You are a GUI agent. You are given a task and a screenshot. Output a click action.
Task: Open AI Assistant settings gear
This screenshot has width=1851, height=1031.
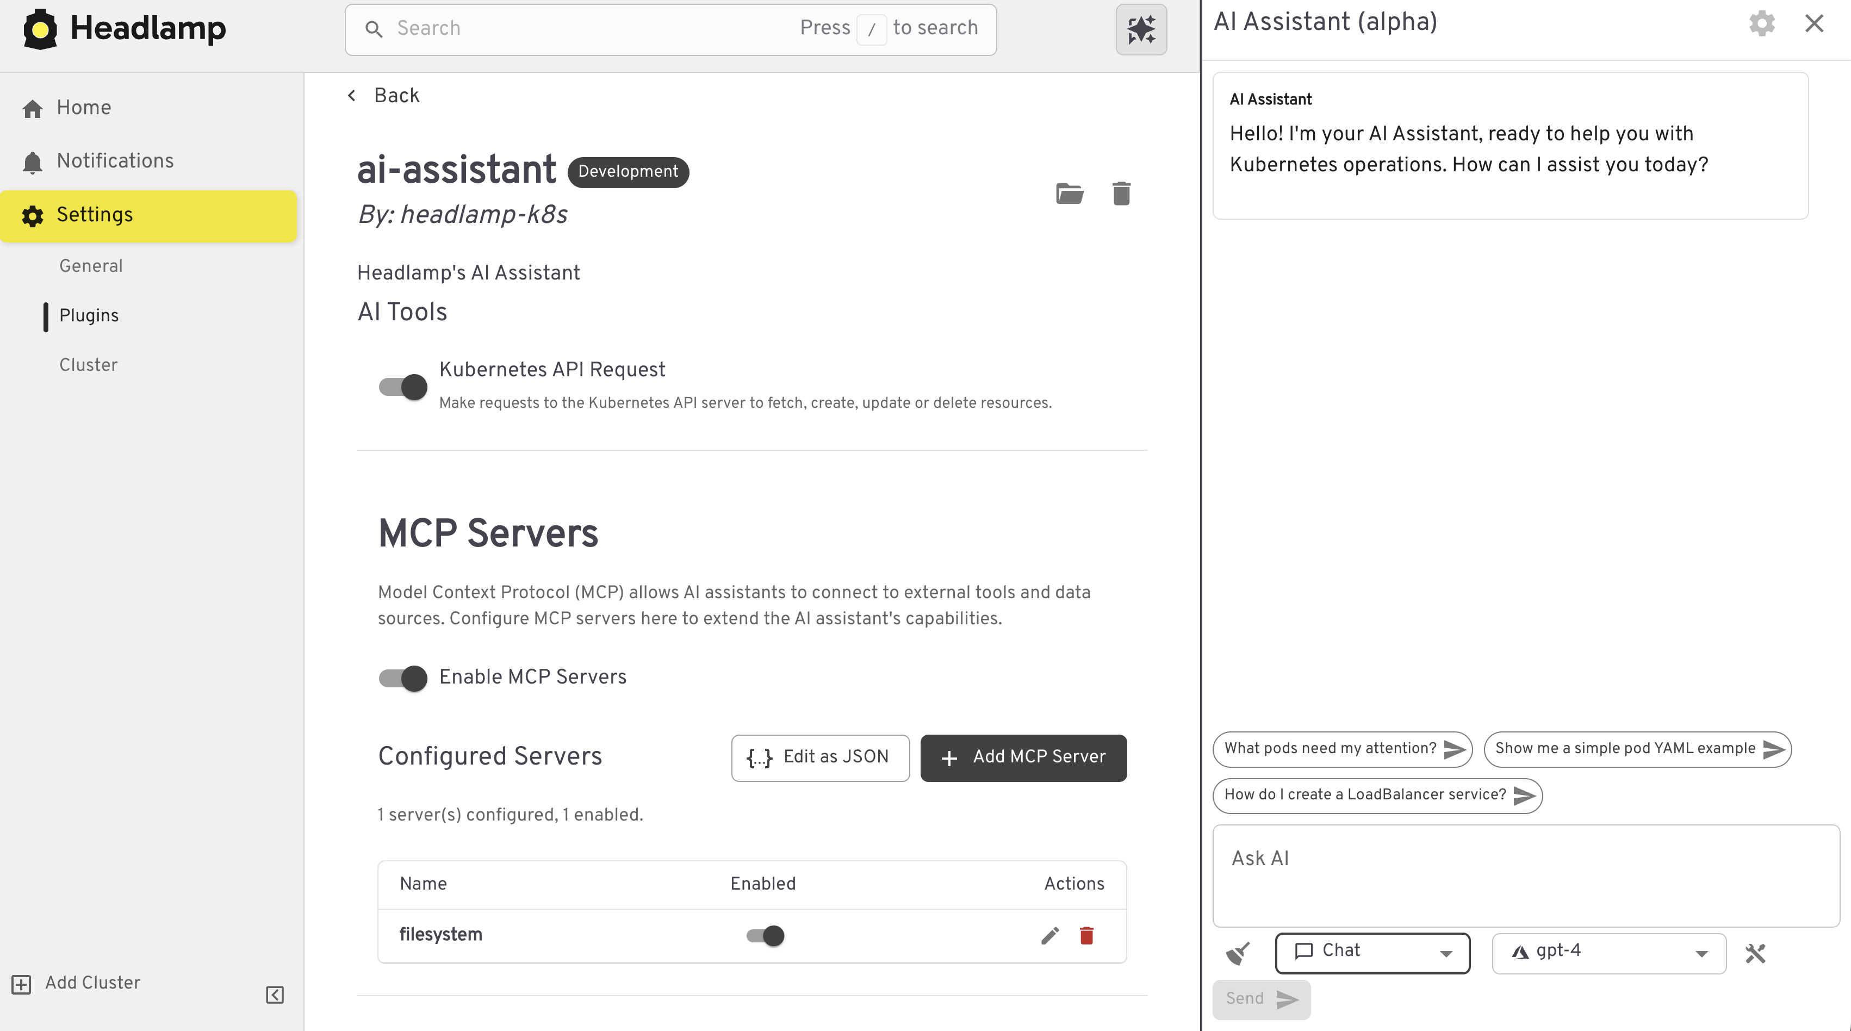pos(1762,23)
